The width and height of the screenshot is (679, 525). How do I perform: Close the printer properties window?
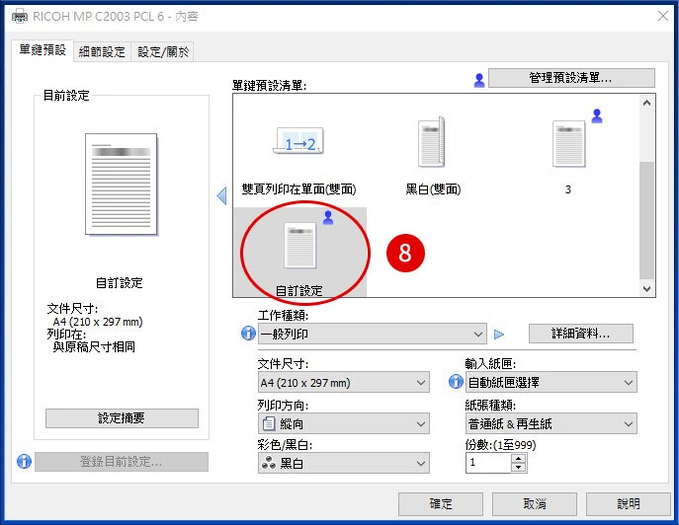click(663, 17)
